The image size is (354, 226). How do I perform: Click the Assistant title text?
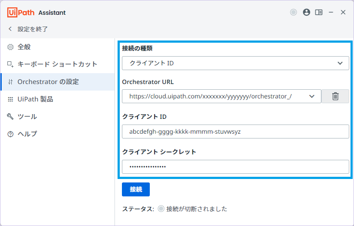tap(52, 13)
